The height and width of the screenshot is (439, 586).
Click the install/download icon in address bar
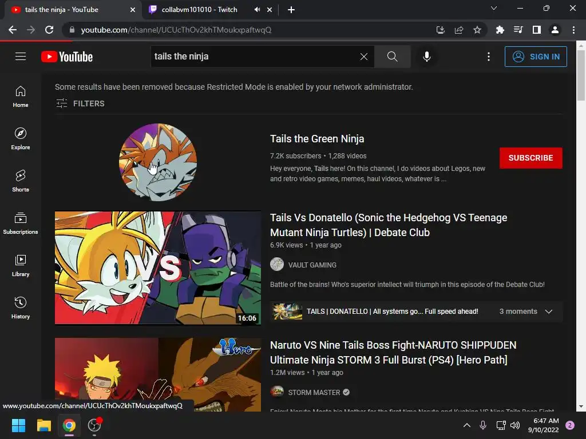point(441,30)
